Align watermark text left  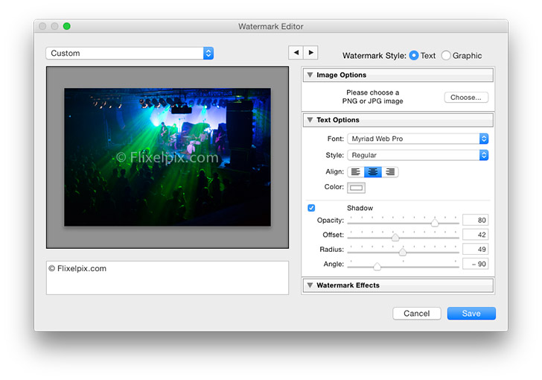click(356, 171)
